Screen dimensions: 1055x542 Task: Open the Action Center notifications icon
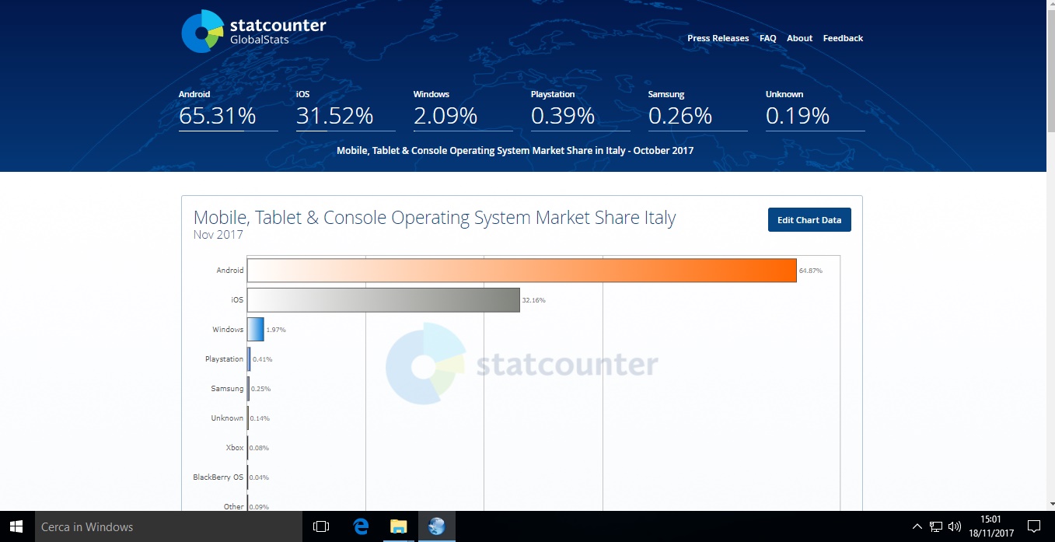(x=1034, y=526)
